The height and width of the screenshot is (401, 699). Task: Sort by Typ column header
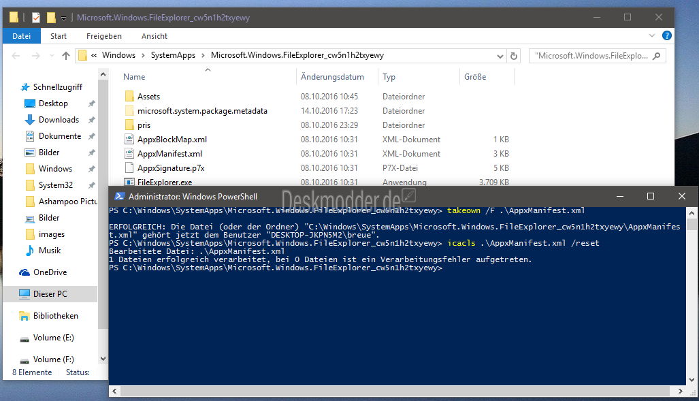tap(389, 77)
